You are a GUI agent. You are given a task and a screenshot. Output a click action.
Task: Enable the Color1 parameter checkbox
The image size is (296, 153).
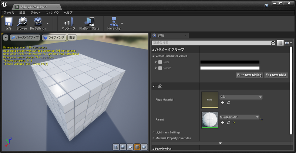160,62
